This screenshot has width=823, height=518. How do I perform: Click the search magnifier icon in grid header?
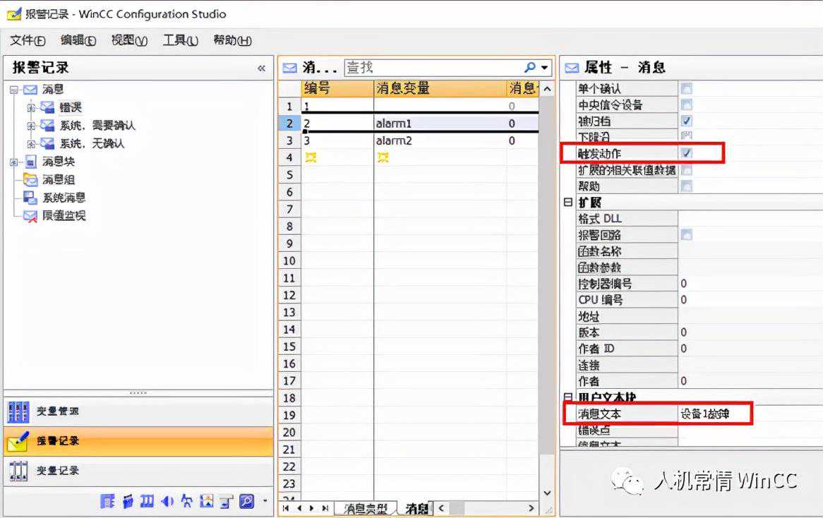pyautogui.click(x=529, y=68)
